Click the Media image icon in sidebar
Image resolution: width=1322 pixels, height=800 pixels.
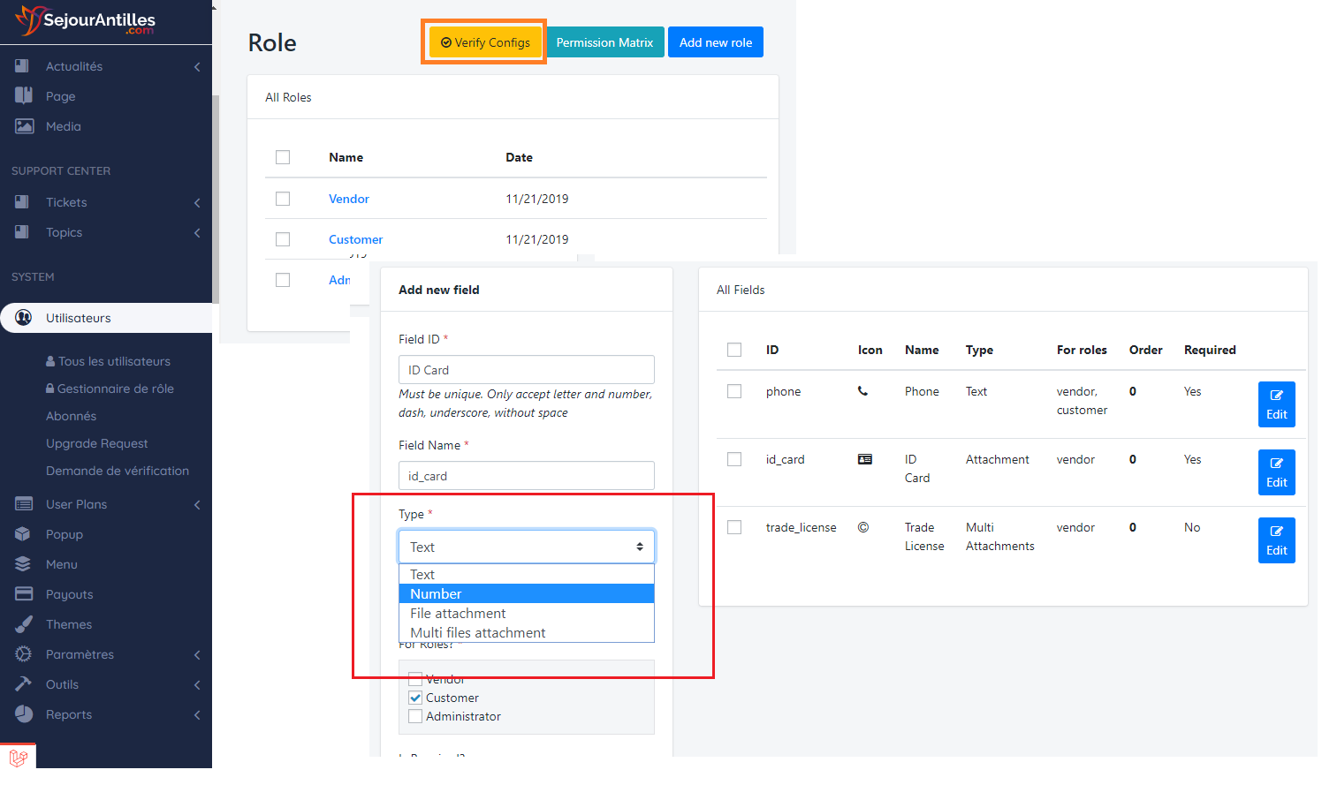tap(24, 126)
